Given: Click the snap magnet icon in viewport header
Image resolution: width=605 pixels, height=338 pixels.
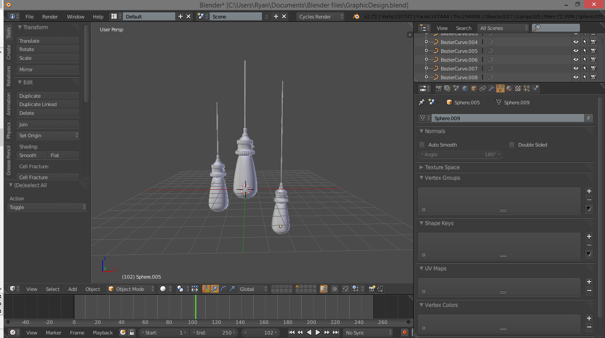Looking at the screenshot, I should pyautogui.click(x=345, y=289).
